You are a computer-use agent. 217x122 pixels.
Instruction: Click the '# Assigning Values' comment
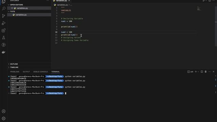pos(71,38)
